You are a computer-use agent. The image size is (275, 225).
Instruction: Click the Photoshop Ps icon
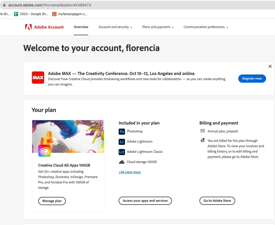click(122, 132)
